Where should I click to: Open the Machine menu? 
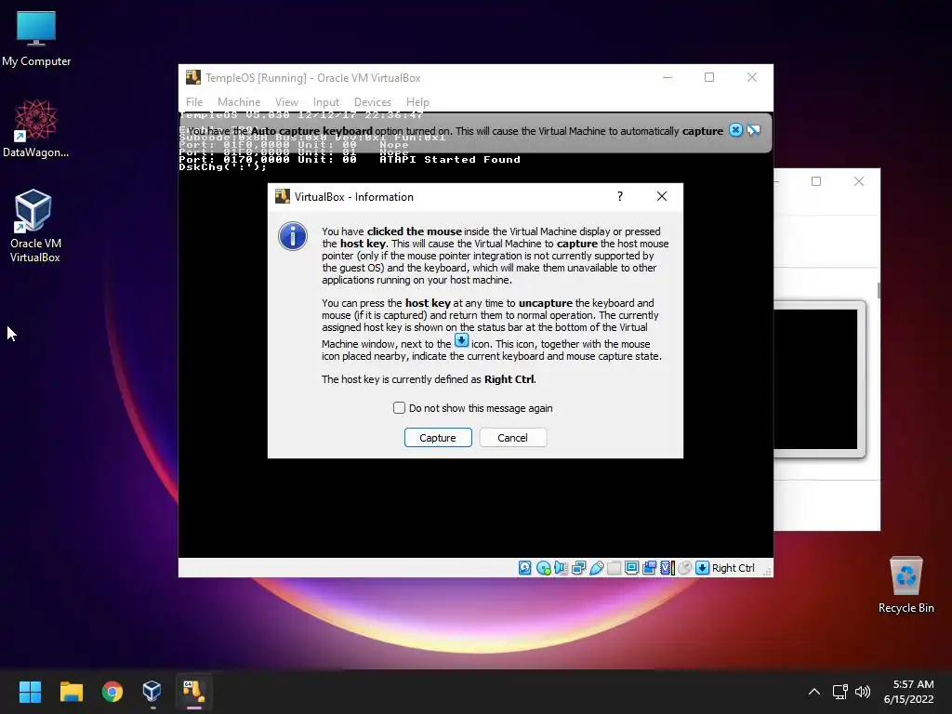pyautogui.click(x=239, y=102)
